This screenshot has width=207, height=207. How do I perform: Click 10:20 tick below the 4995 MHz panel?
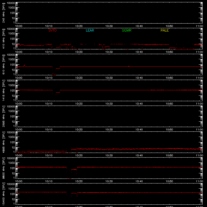pos(79,156)
